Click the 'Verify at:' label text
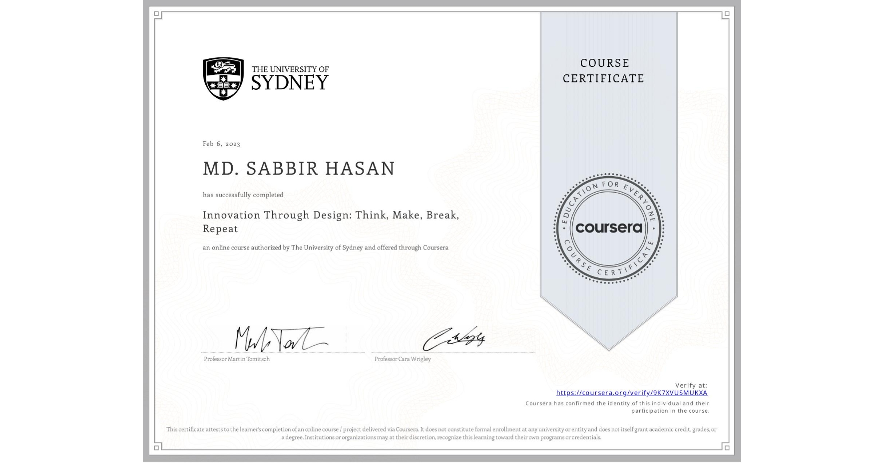The height and width of the screenshot is (463, 885). tap(691, 384)
